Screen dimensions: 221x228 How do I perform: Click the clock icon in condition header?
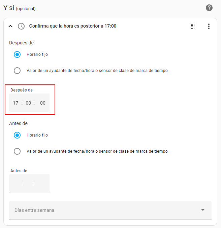21,26
